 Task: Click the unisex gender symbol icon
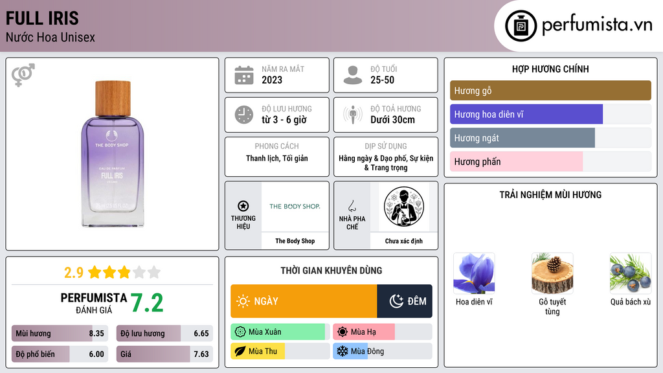(x=23, y=75)
